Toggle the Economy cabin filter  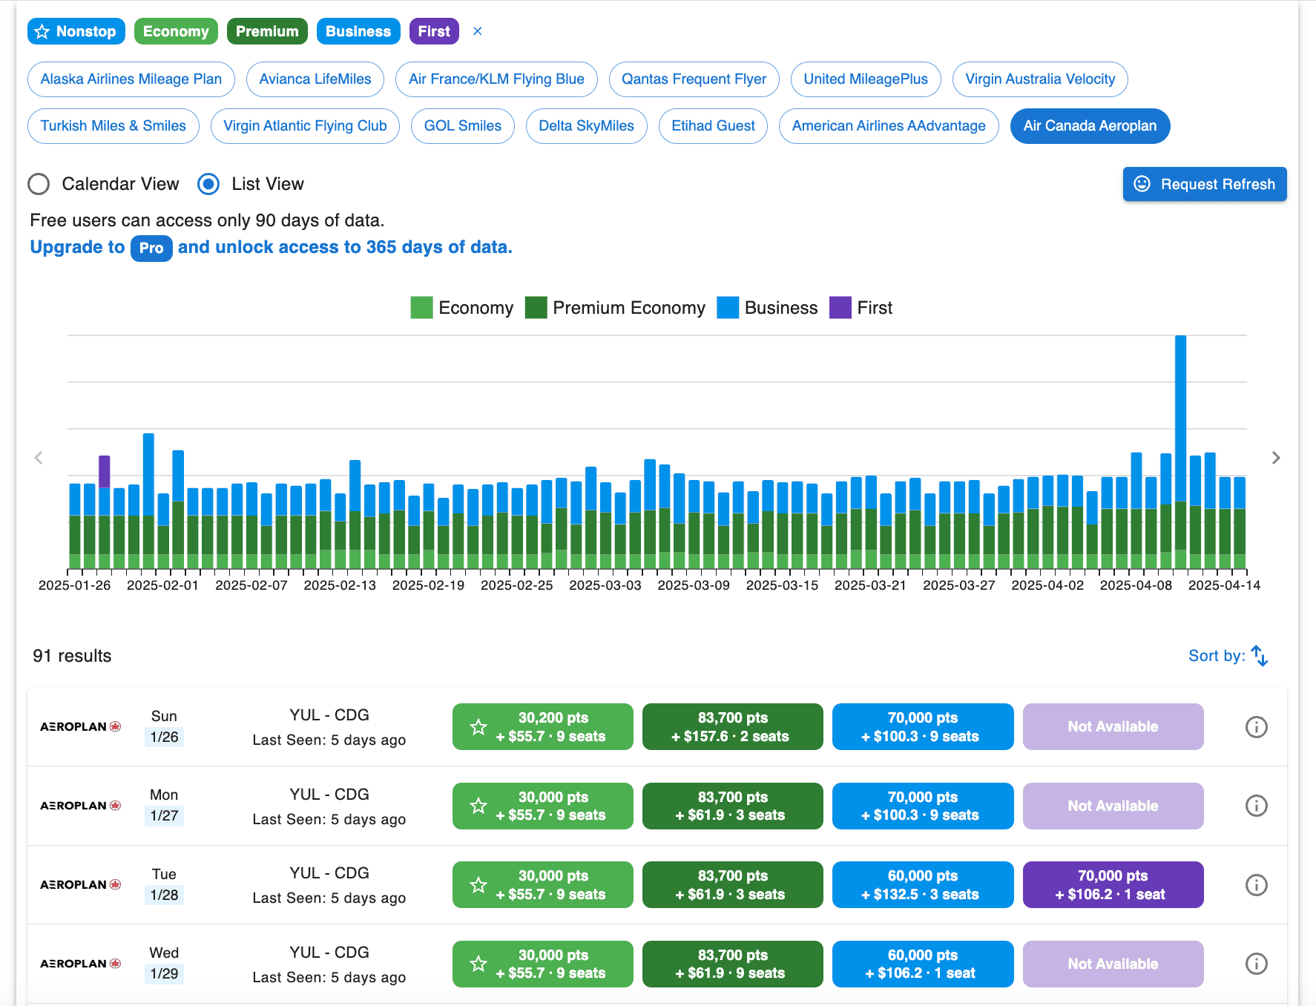[176, 31]
